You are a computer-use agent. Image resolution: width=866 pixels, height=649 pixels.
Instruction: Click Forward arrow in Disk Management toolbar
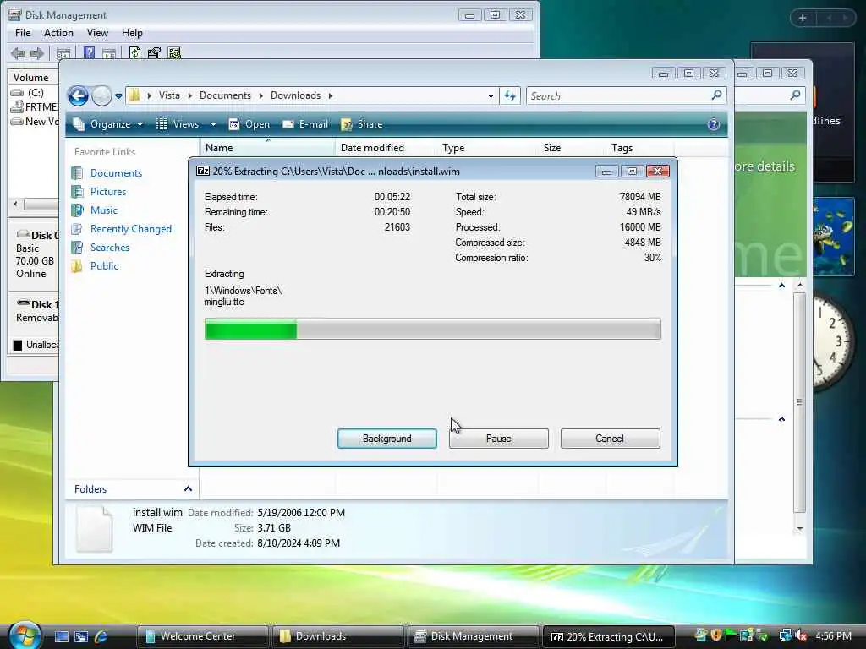37,53
